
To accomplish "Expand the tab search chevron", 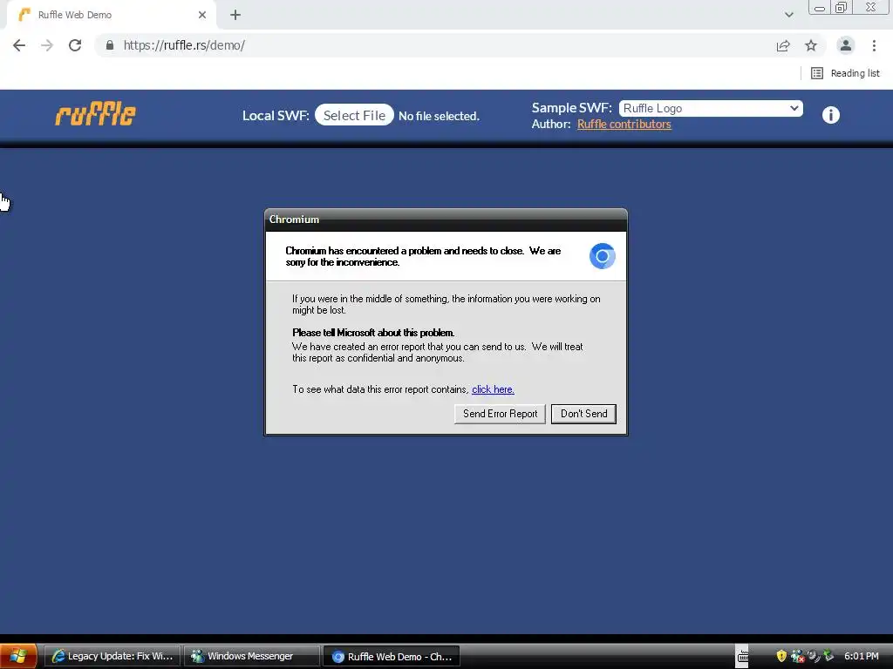I will tap(788, 15).
